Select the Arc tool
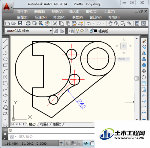This screenshot has height=148, width=150. (5, 71)
